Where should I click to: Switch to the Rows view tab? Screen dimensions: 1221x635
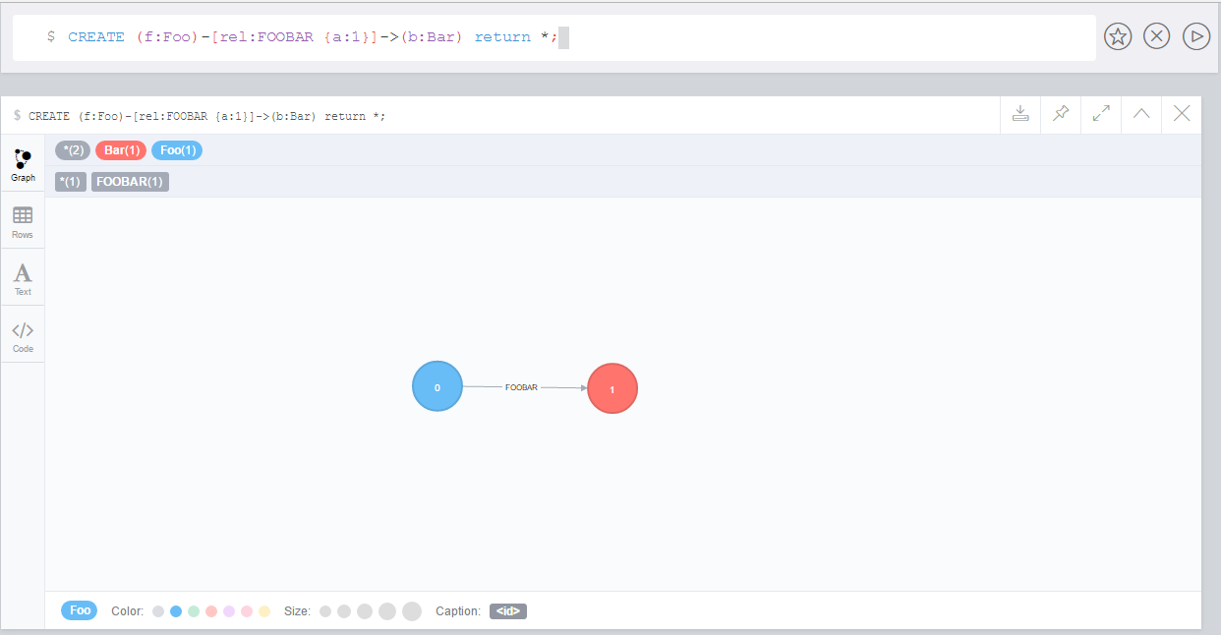(23, 221)
